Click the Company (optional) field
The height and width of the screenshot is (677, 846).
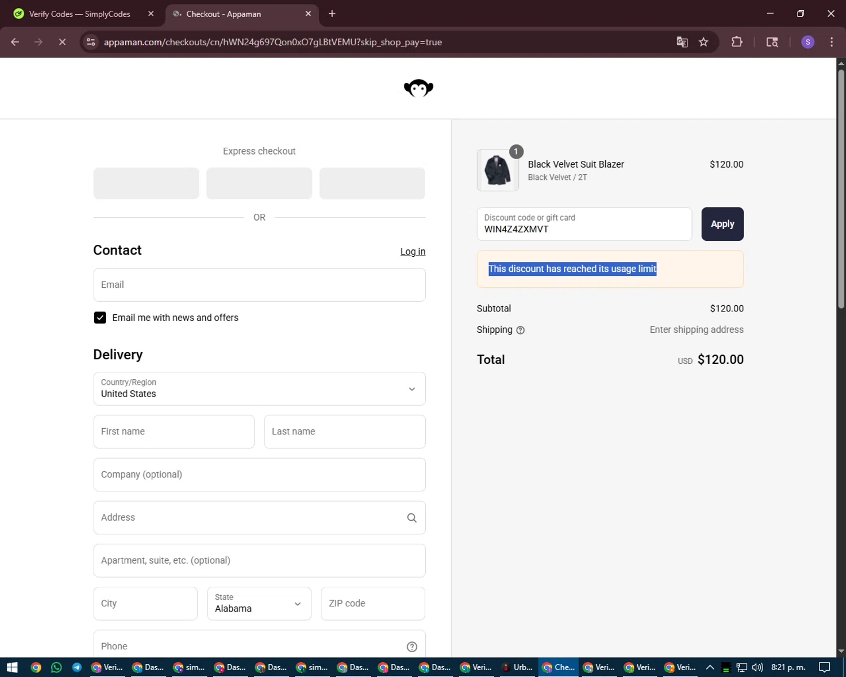[259, 474]
